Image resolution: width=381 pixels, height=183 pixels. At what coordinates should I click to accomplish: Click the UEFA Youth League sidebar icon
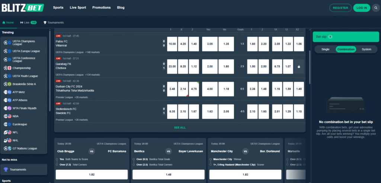pyautogui.click(x=8, y=76)
